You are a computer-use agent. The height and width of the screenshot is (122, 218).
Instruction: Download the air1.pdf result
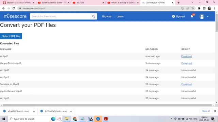(187, 56)
